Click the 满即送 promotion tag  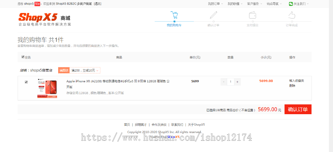click(x=64, y=70)
